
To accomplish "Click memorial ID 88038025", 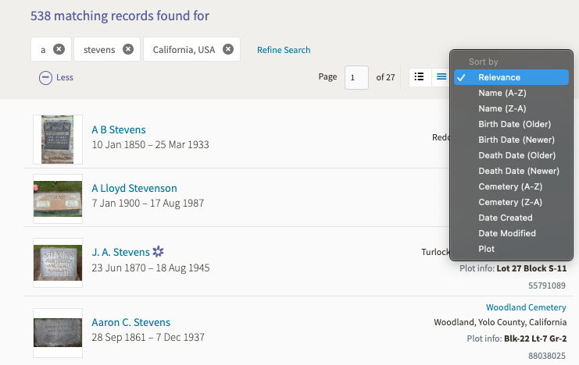I will tap(547, 356).
